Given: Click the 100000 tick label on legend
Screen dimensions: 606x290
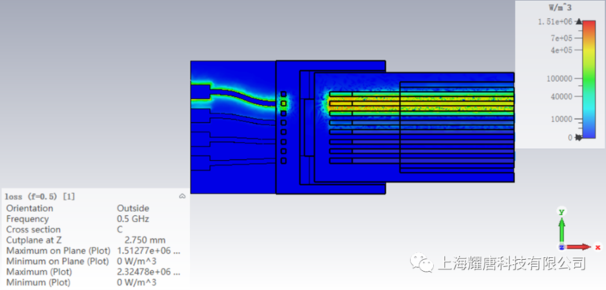Looking at the screenshot, I should coord(559,79).
